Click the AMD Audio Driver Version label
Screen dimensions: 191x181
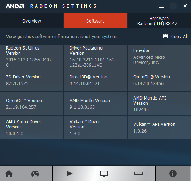(x=24, y=124)
